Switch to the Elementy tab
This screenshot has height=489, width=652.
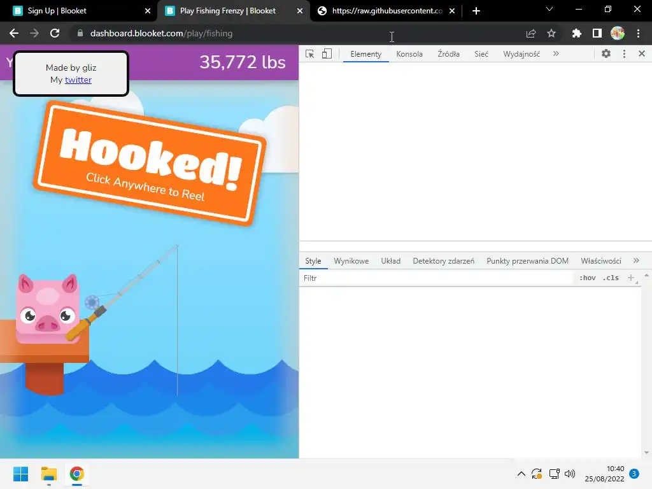366,54
